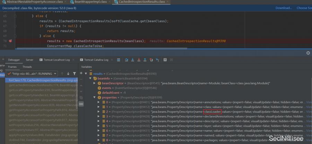Select the events variable row

coord(195,88)
